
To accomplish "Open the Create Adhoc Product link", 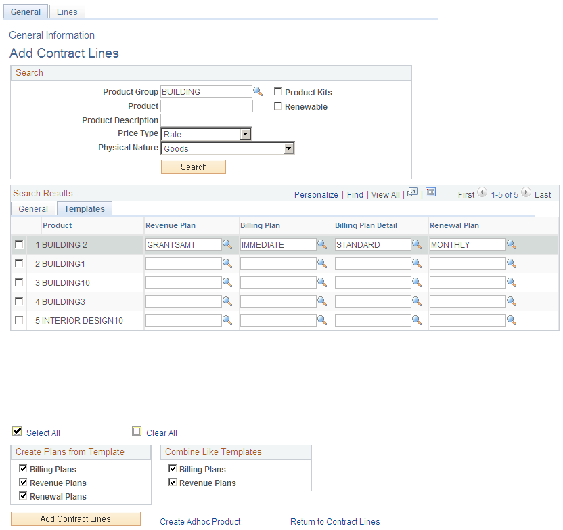I will (x=200, y=521).
